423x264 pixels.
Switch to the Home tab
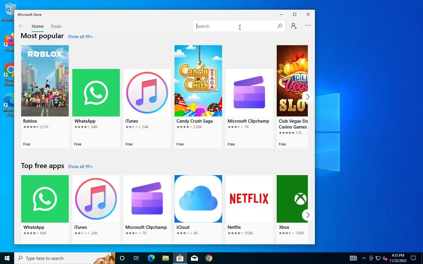click(38, 26)
